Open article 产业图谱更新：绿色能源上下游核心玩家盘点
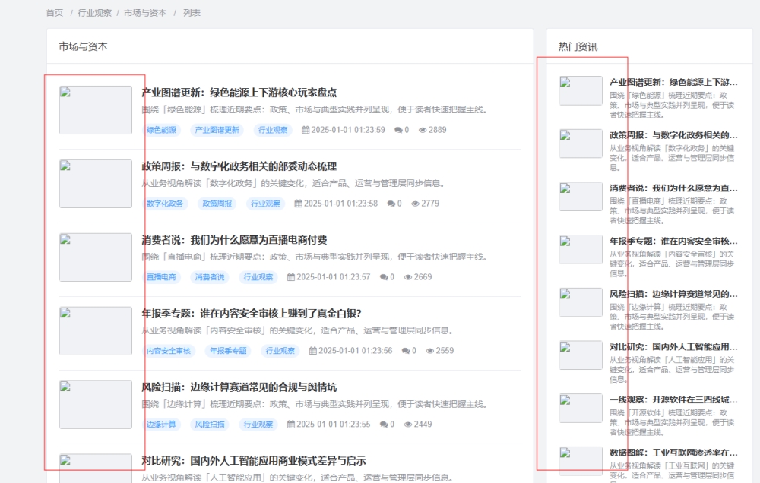 [239, 93]
